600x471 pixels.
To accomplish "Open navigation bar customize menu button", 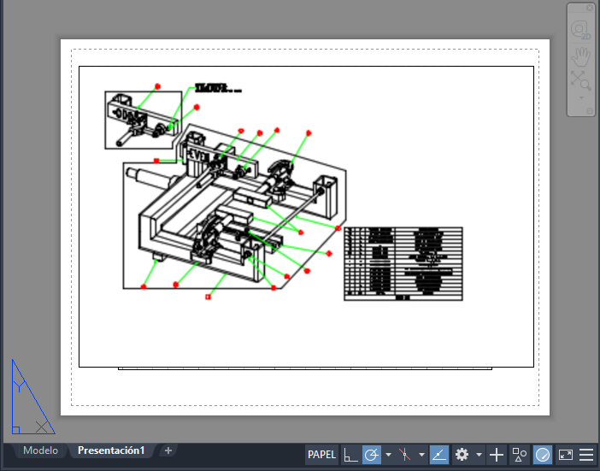I will 590,111.
